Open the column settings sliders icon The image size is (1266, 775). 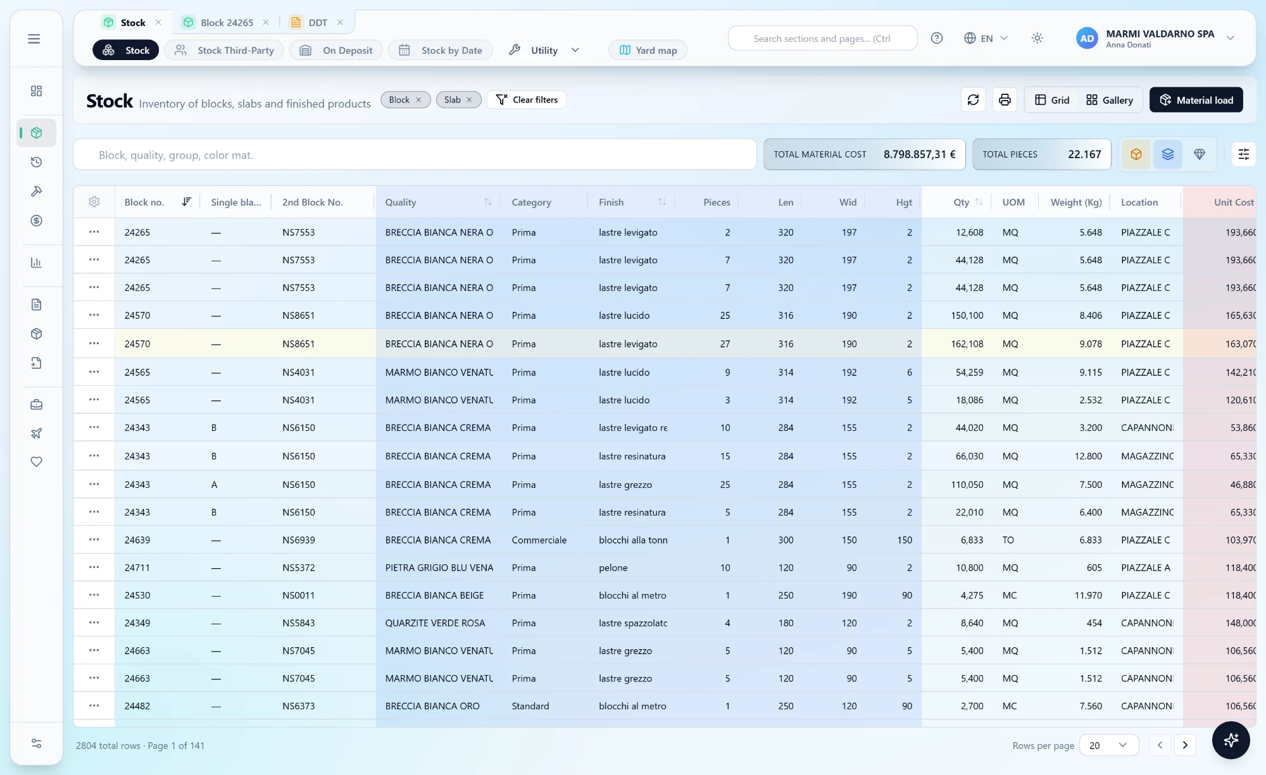coord(1244,154)
